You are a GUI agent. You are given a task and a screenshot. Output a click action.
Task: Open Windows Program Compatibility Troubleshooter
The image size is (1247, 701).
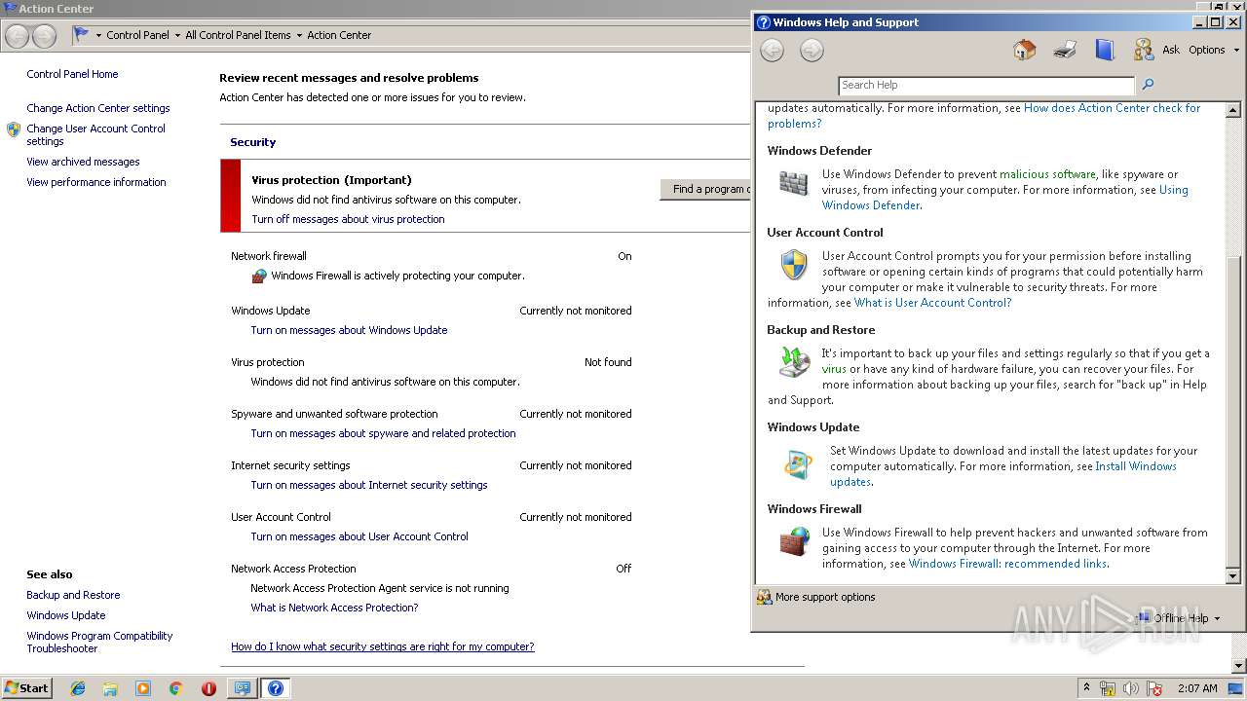pyautogui.click(x=99, y=642)
